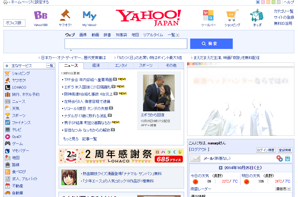Viewport: 298px width, 197px height.
Task: Click the Yahoo! Japan logo
Action: [149, 18]
